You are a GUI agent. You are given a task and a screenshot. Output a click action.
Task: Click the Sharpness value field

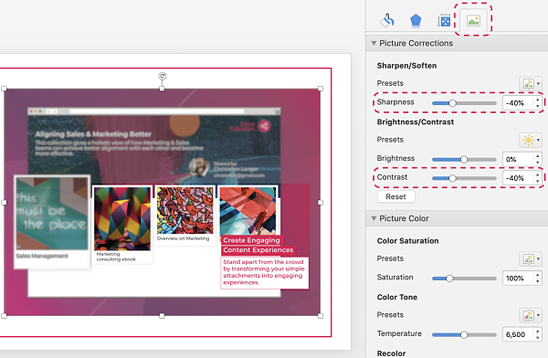518,103
